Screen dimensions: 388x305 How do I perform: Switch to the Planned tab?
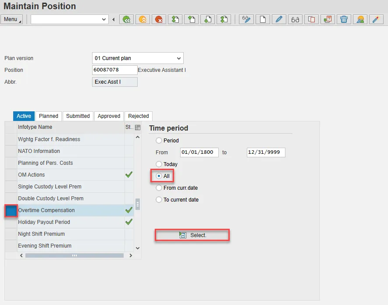(48, 116)
